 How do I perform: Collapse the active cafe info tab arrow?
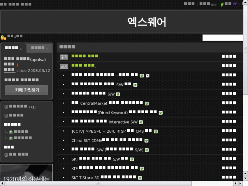tap(21, 49)
